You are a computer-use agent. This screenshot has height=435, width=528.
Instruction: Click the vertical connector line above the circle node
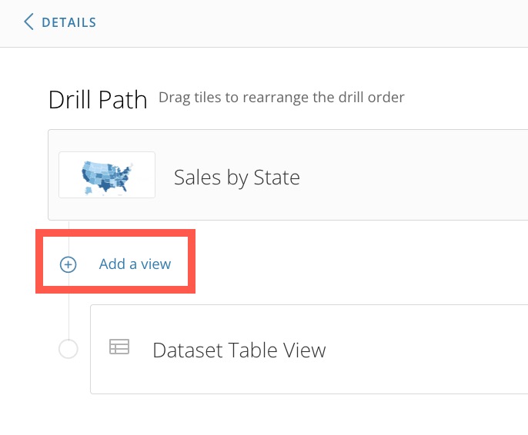[69, 316]
